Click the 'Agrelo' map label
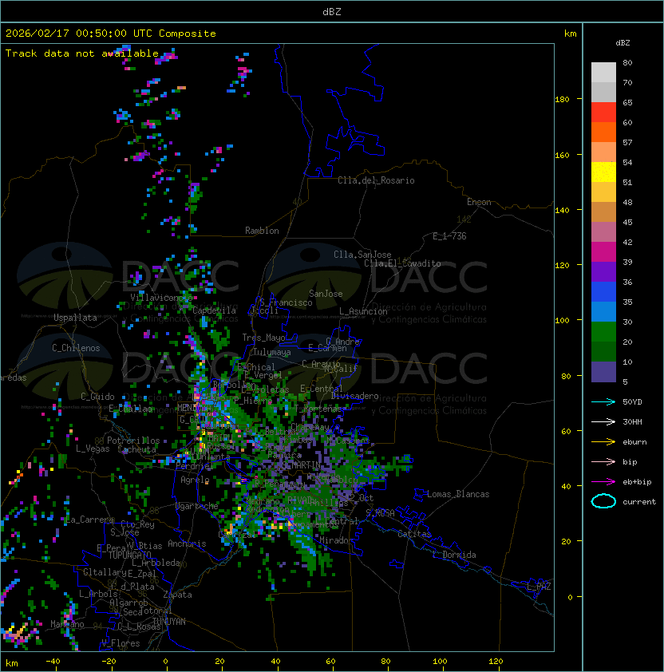The width and height of the screenshot is (664, 672). 195,480
